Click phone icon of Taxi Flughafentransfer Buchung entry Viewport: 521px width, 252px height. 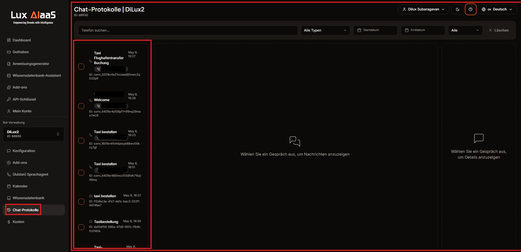pyautogui.click(x=91, y=61)
